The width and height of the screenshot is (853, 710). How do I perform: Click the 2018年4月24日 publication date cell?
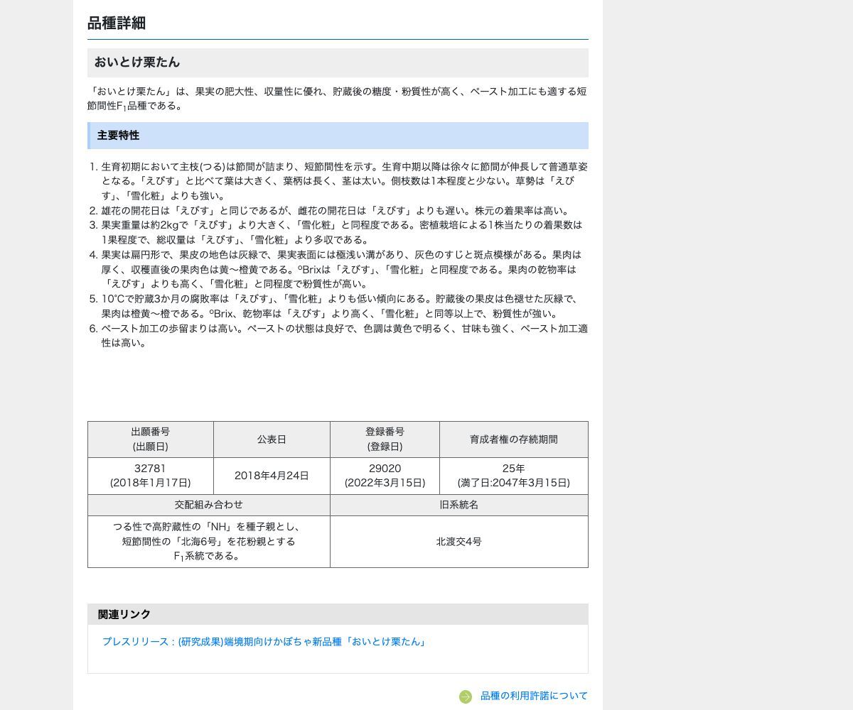(272, 476)
